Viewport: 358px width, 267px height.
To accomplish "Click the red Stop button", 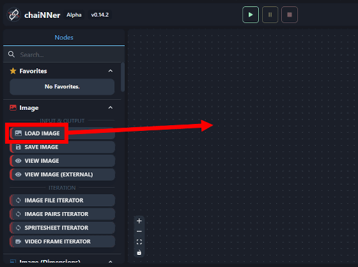I will tap(289, 15).
